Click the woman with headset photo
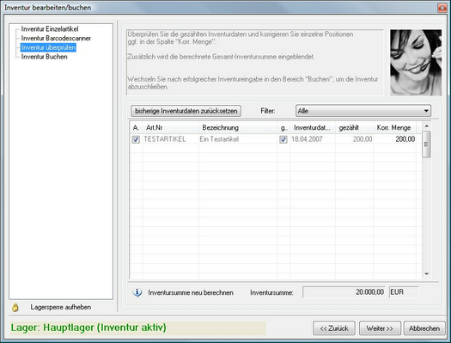This screenshot has height=343, width=451. pos(416,63)
